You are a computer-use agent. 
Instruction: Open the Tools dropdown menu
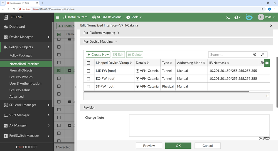pyautogui.click(x=134, y=17)
